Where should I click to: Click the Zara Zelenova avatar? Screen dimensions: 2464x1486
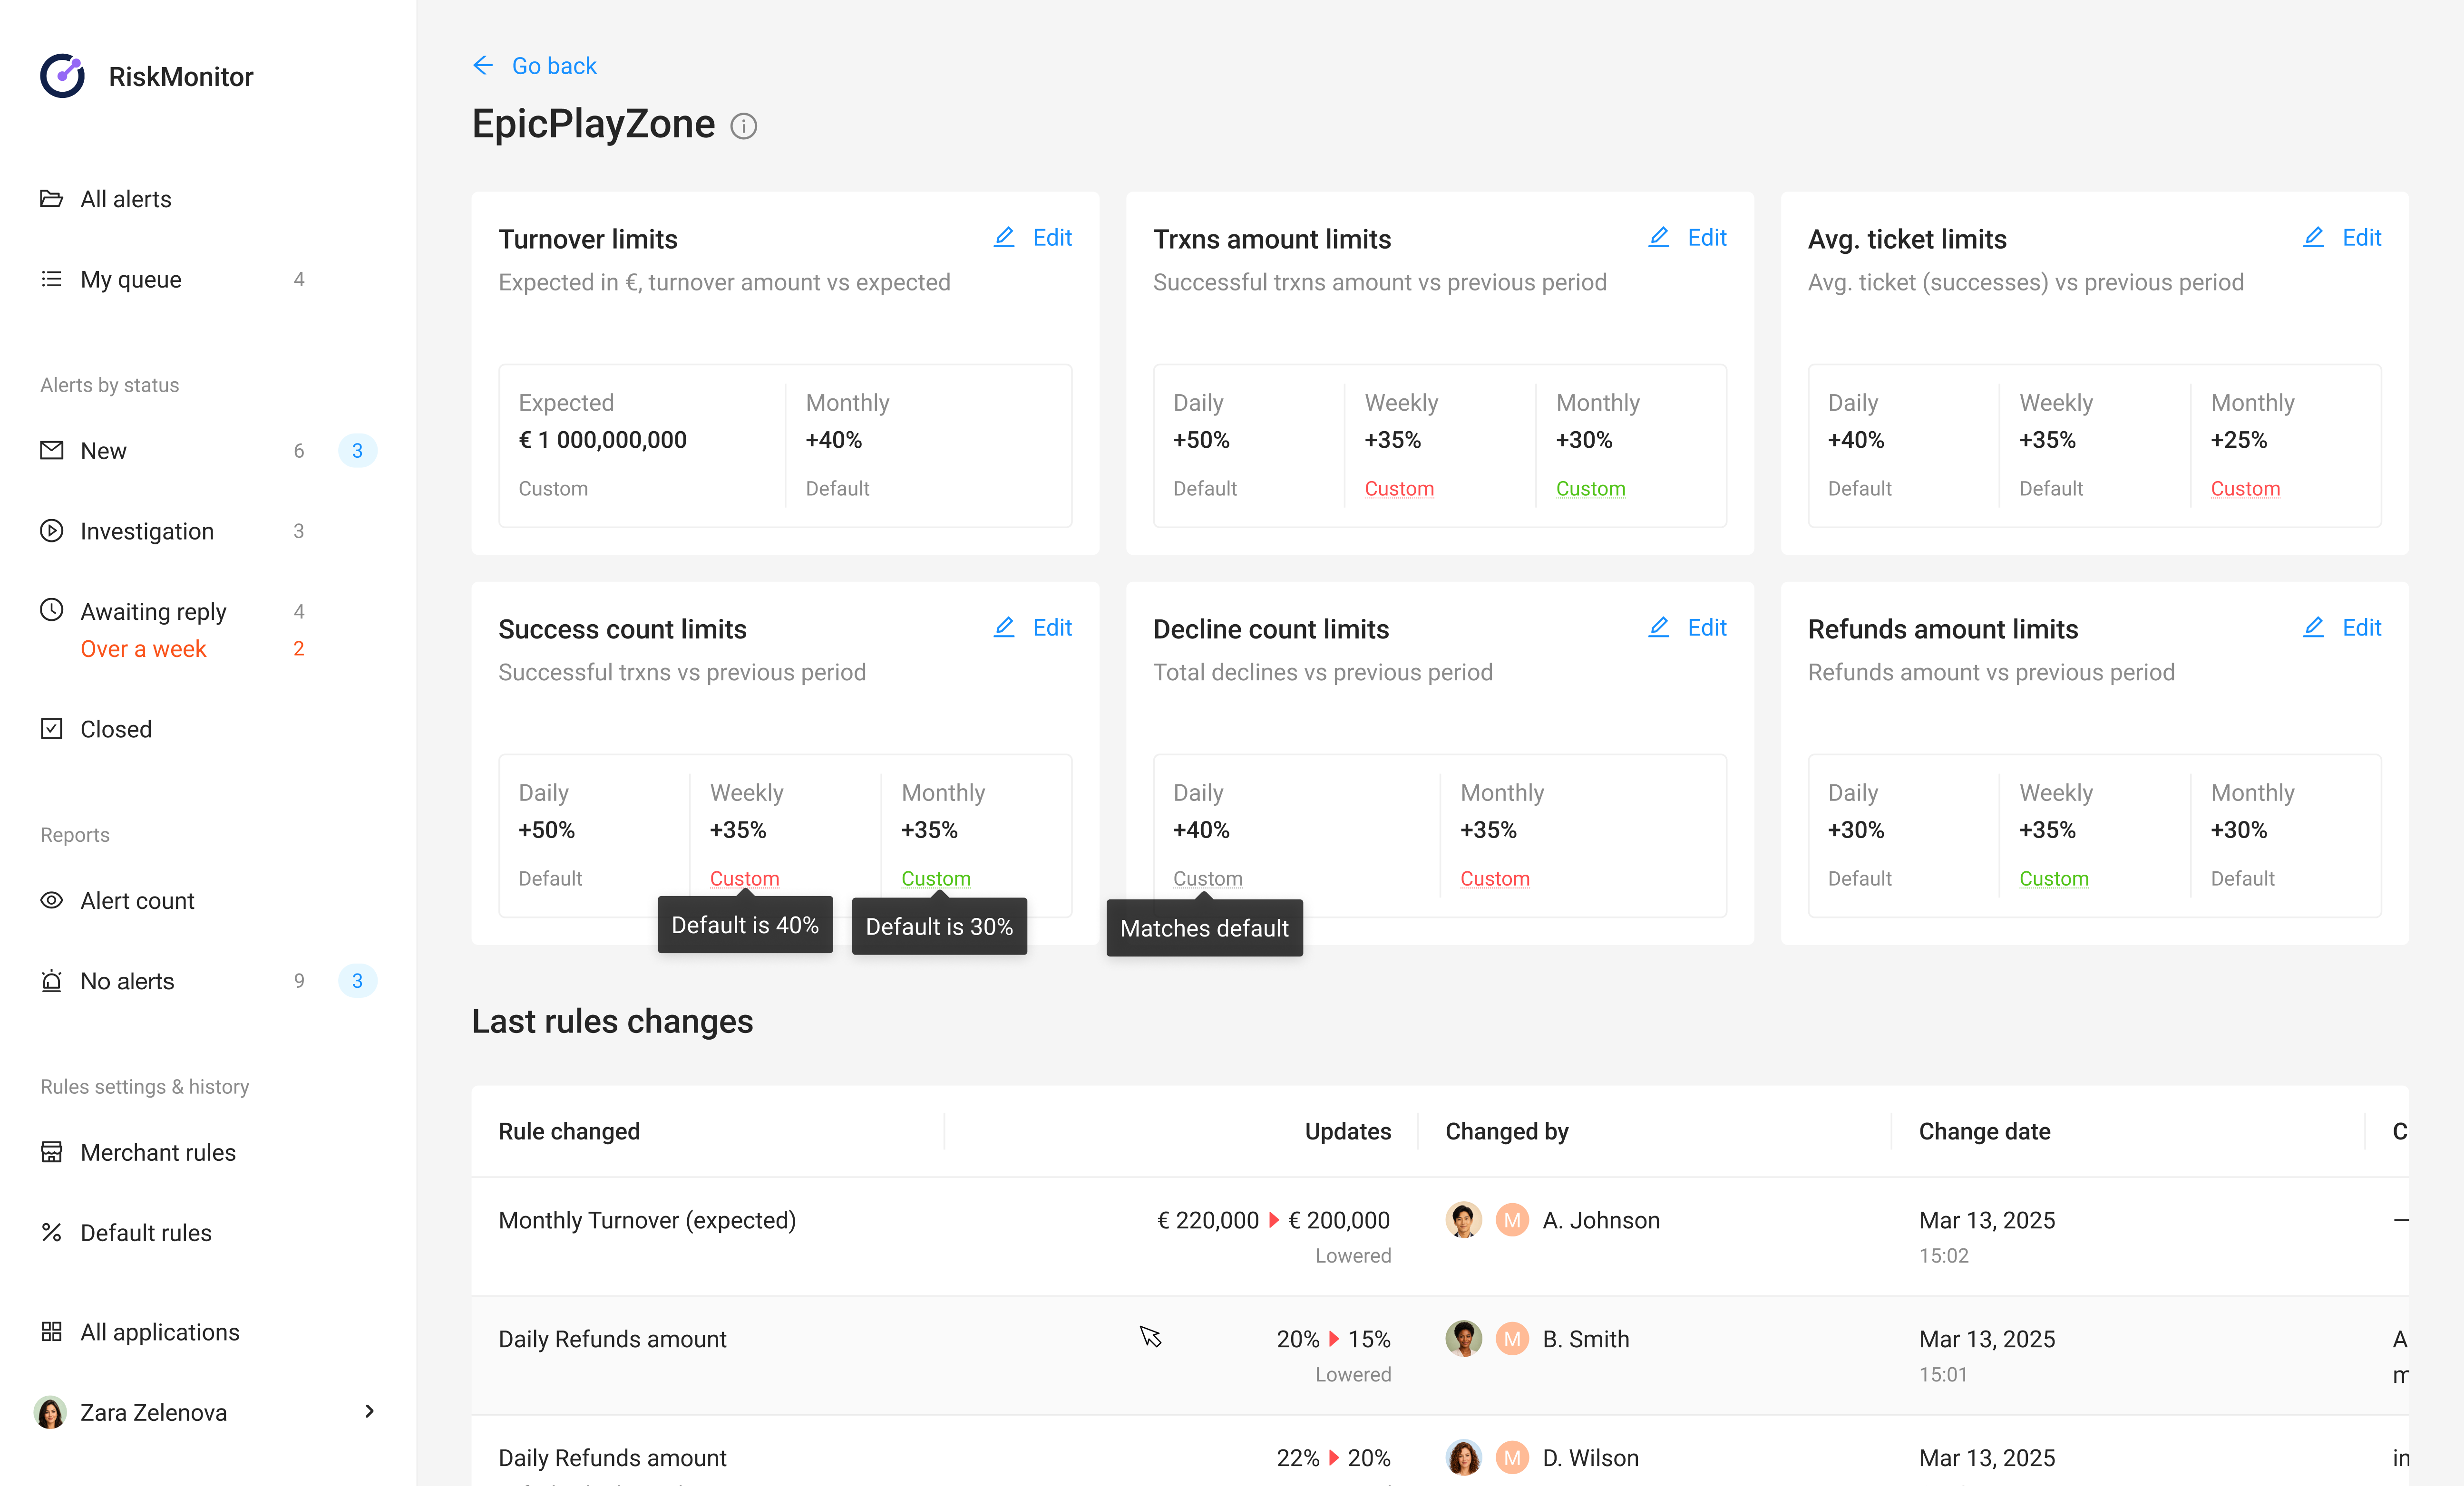click(50, 1411)
